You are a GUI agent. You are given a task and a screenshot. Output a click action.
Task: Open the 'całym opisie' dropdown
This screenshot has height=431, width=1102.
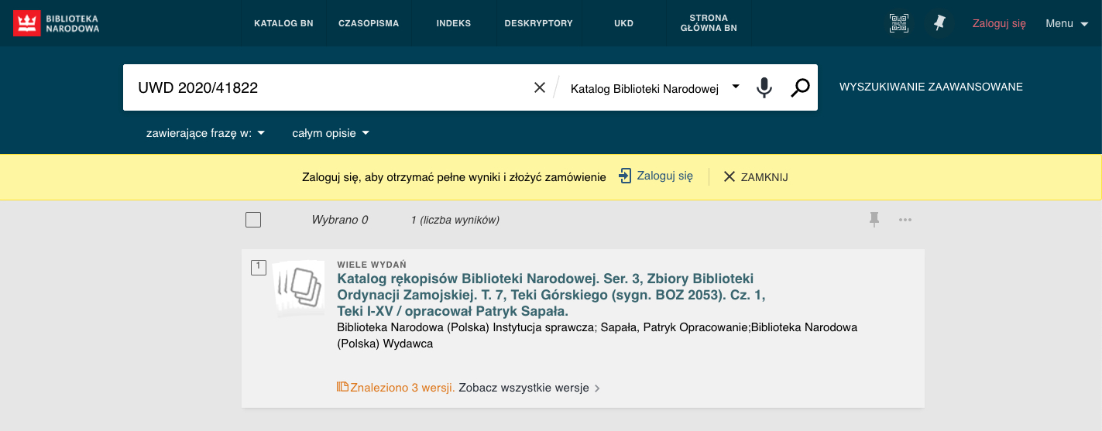(x=331, y=133)
